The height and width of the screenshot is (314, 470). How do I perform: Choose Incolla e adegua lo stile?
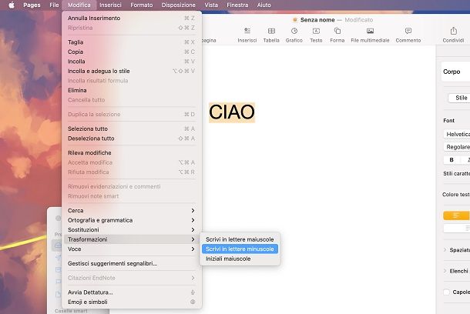(x=131, y=71)
